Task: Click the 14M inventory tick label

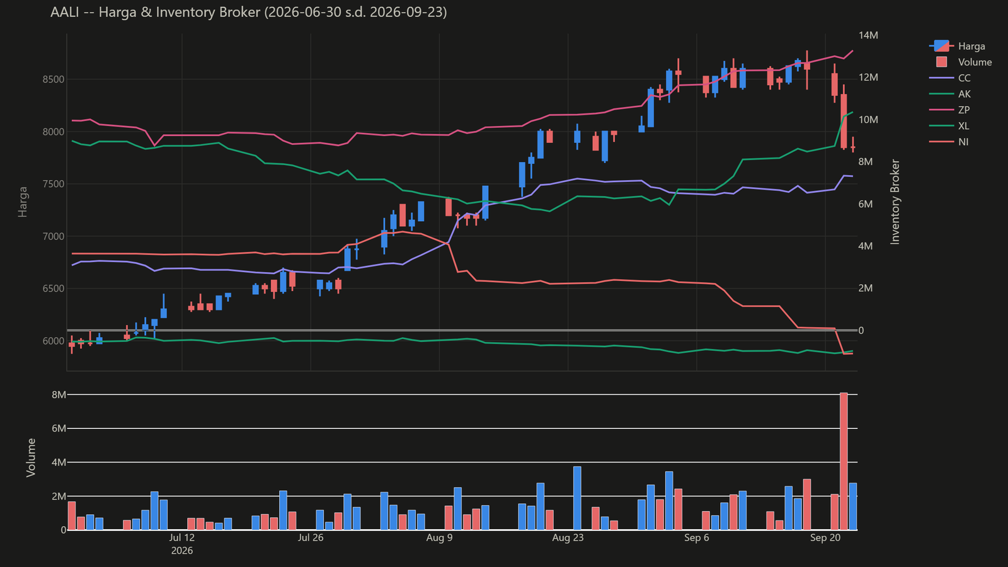Action: pos(869,35)
